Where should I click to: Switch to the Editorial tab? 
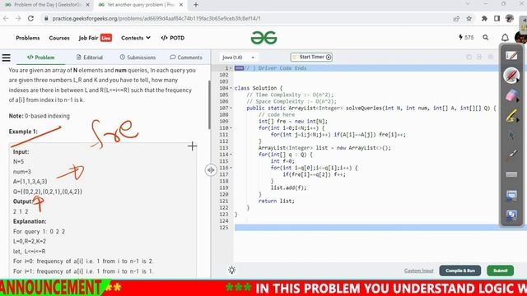[x=90, y=58]
